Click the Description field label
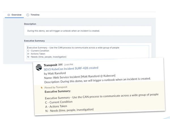This screenshot has width=170, height=119. click(30, 24)
